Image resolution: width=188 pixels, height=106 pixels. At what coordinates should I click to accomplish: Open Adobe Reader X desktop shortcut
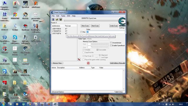click(x=5, y=85)
